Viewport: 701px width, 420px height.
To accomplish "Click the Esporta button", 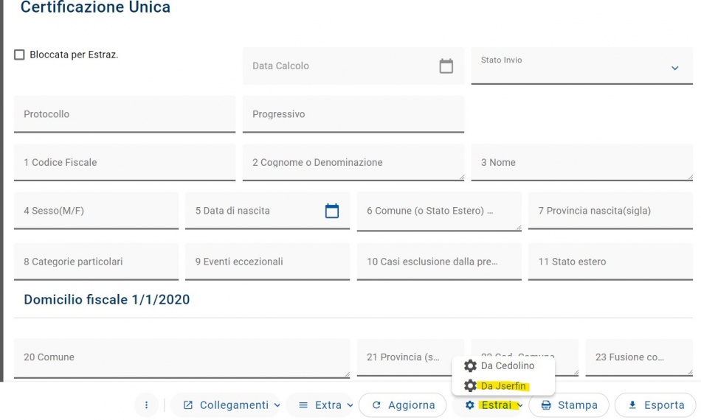I will coord(655,405).
